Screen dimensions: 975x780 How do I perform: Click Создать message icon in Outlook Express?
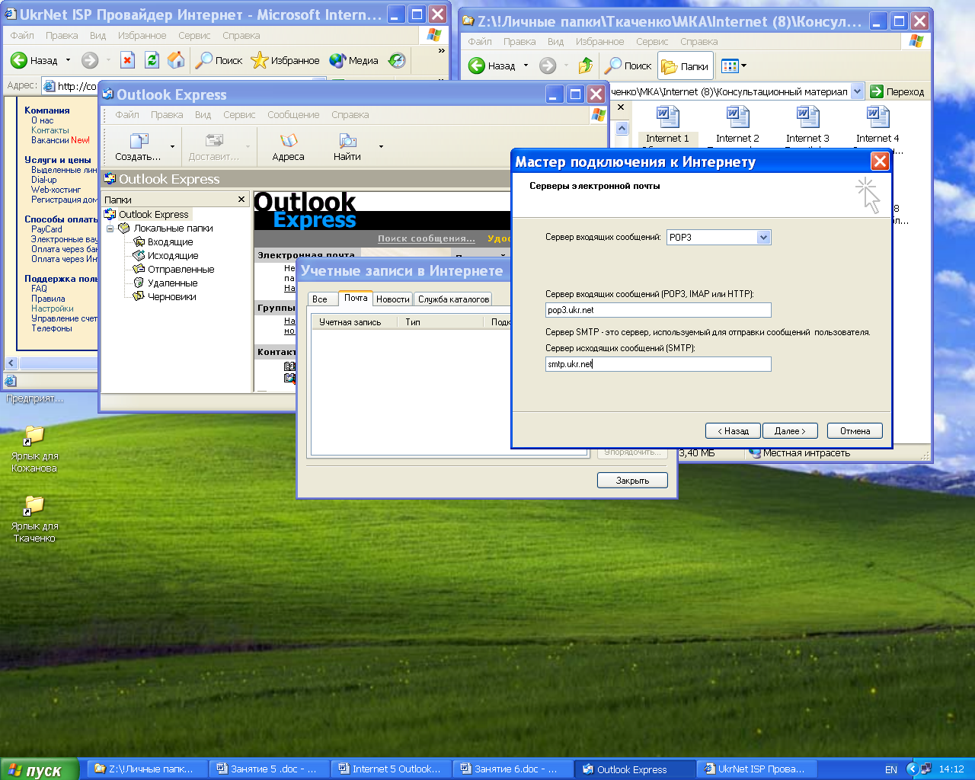pyautogui.click(x=138, y=147)
